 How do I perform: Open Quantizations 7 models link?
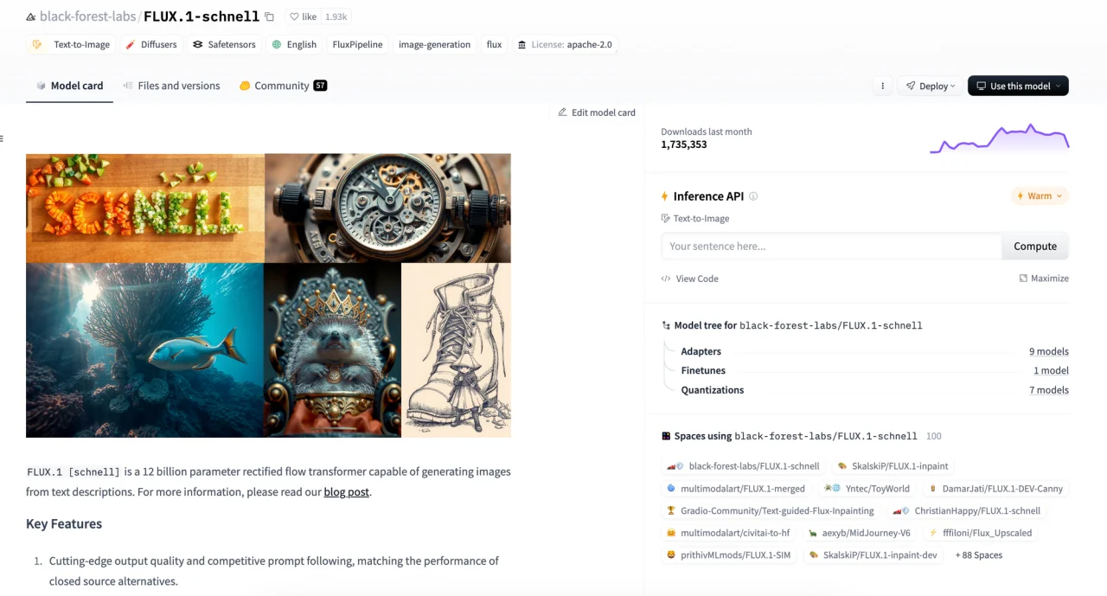(x=1048, y=390)
